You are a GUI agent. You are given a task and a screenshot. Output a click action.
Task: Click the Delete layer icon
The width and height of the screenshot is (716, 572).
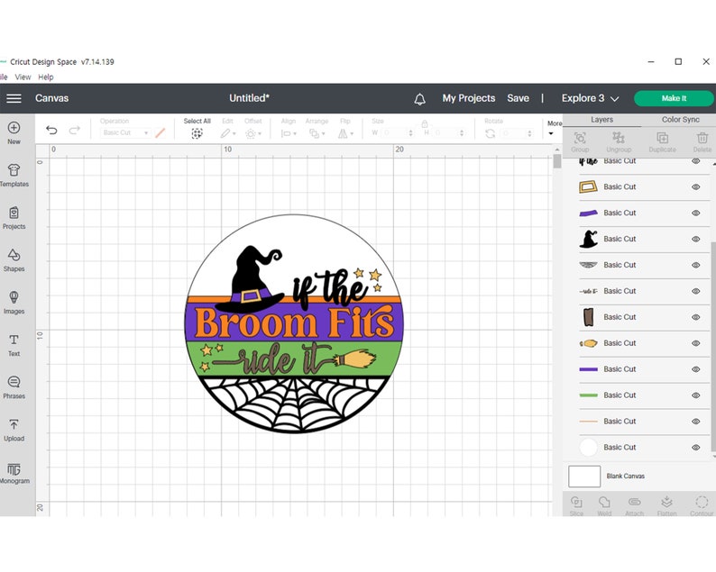coord(702,138)
